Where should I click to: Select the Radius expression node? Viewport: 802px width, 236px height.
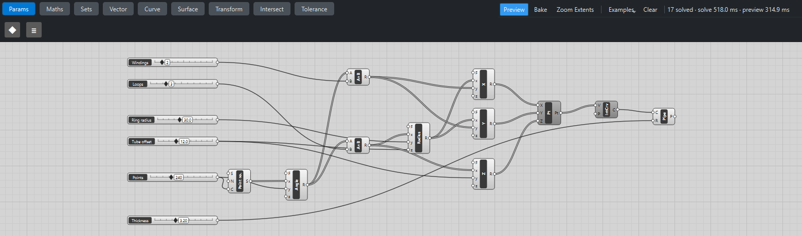(x=418, y=138)
